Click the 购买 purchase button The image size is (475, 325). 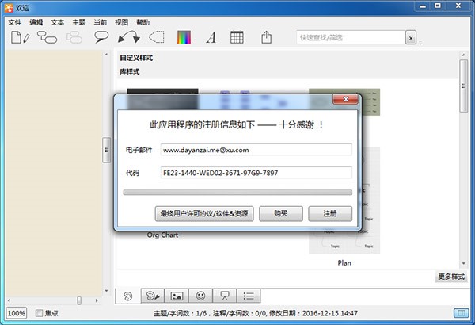281,214
